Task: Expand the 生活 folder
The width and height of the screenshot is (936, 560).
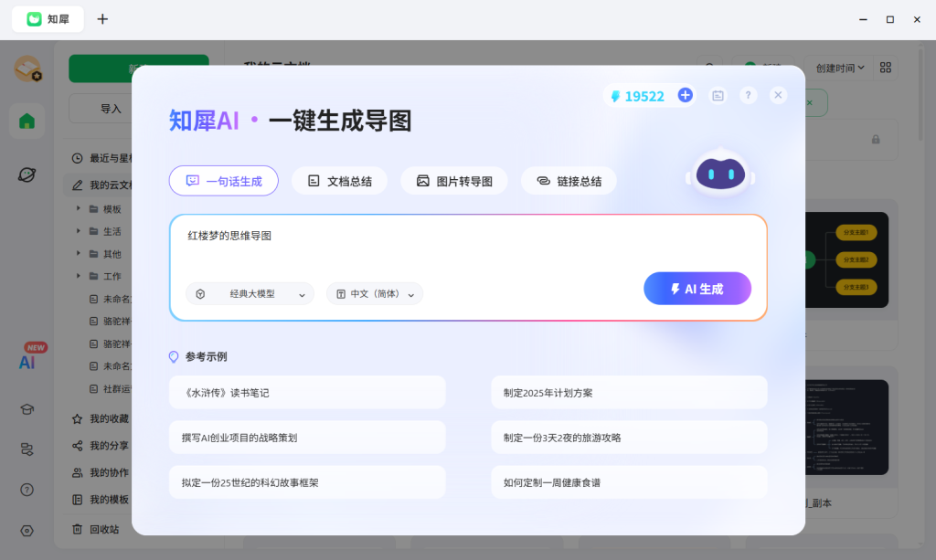Action: click(79, 231)
